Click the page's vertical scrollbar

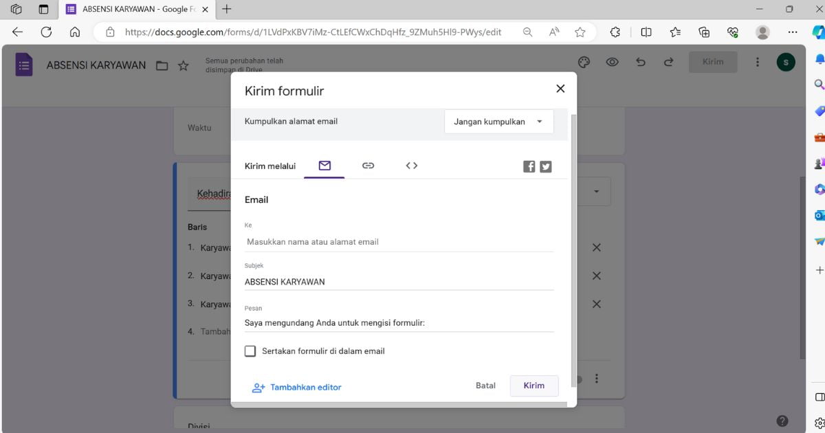pyautogui.click(x=803, y=267)
